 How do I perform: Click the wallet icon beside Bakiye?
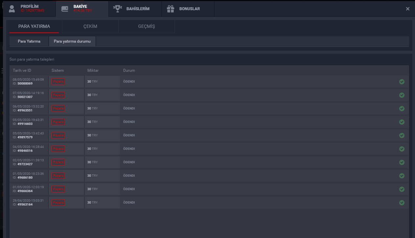[x=65, y=9]
